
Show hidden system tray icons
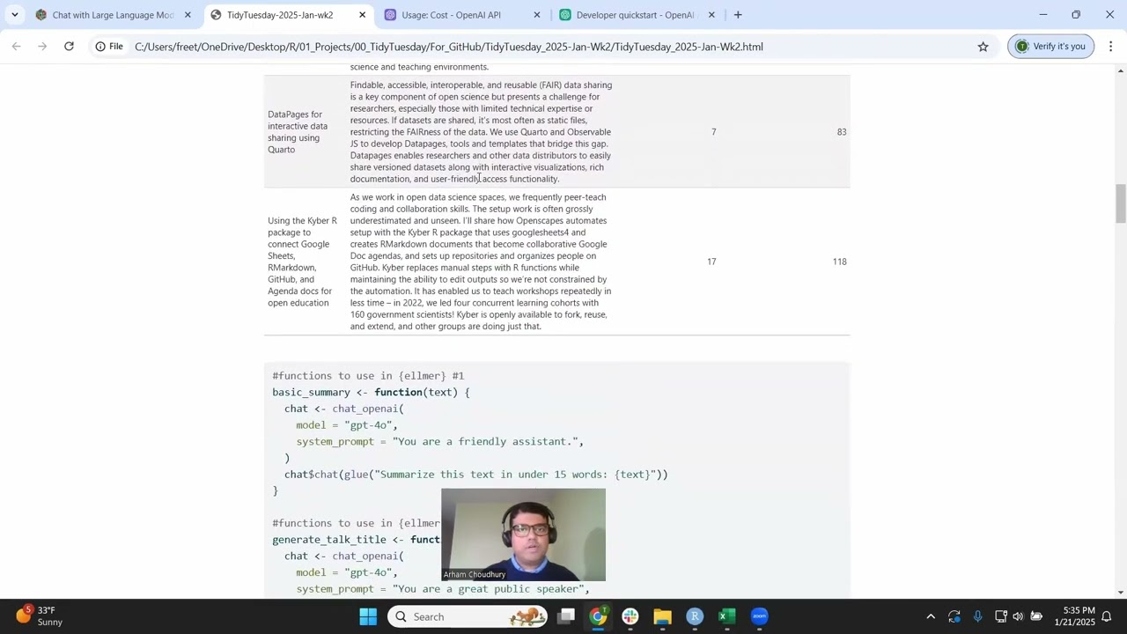click(931, 616)
